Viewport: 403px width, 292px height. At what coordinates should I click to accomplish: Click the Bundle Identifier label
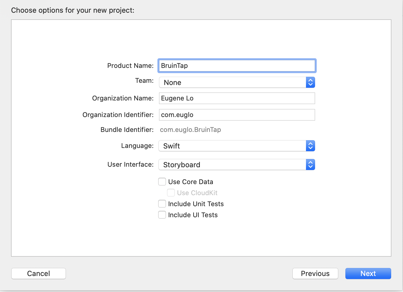click(127, 130)
